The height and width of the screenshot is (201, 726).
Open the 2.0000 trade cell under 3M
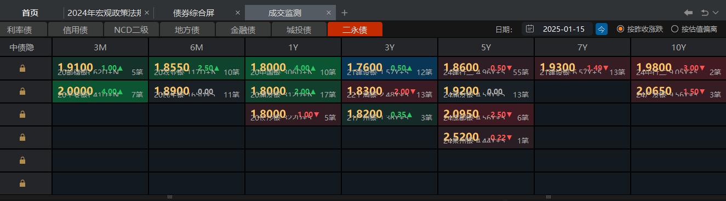tap(100, 91)
